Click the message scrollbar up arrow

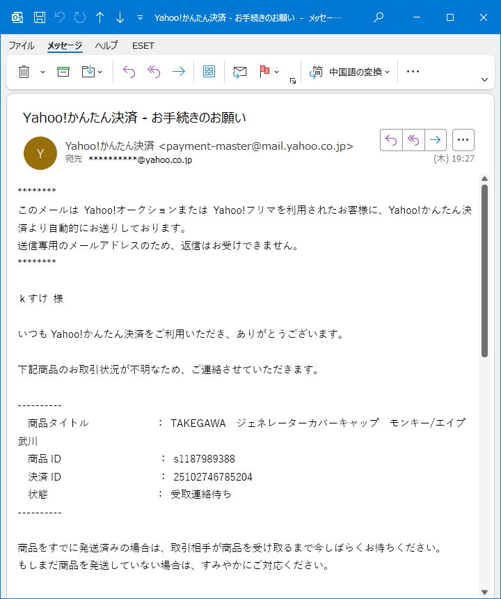(484, 179)
